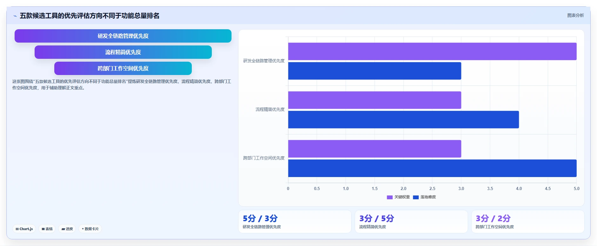
Task: Select the 研发全链路管理优先度 funnel bar
Action: tap(123, 36)
